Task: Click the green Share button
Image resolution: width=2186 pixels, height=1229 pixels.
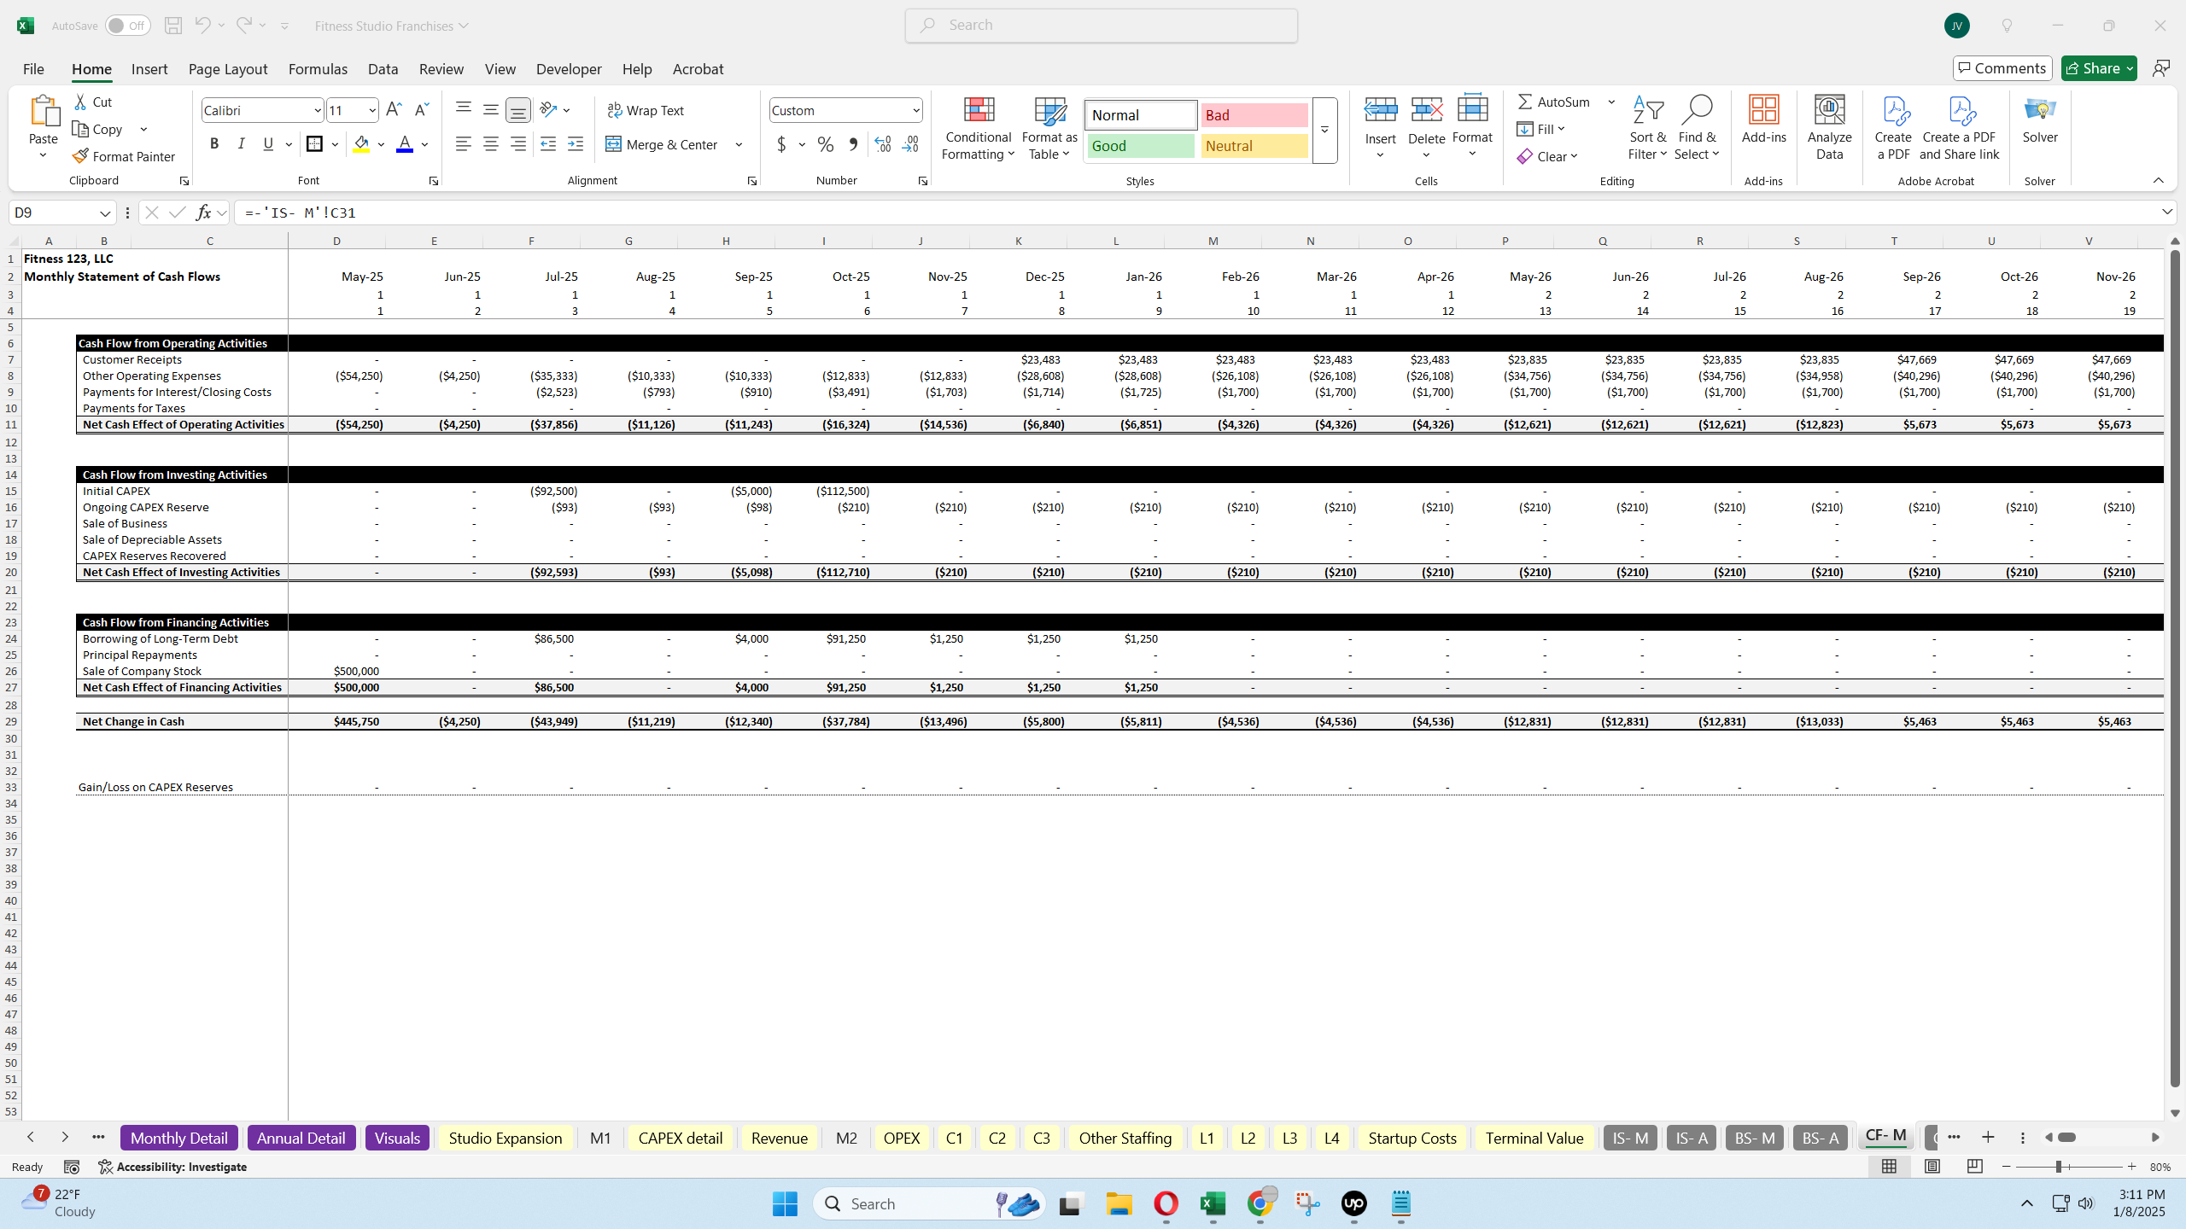Action: 2099,68
